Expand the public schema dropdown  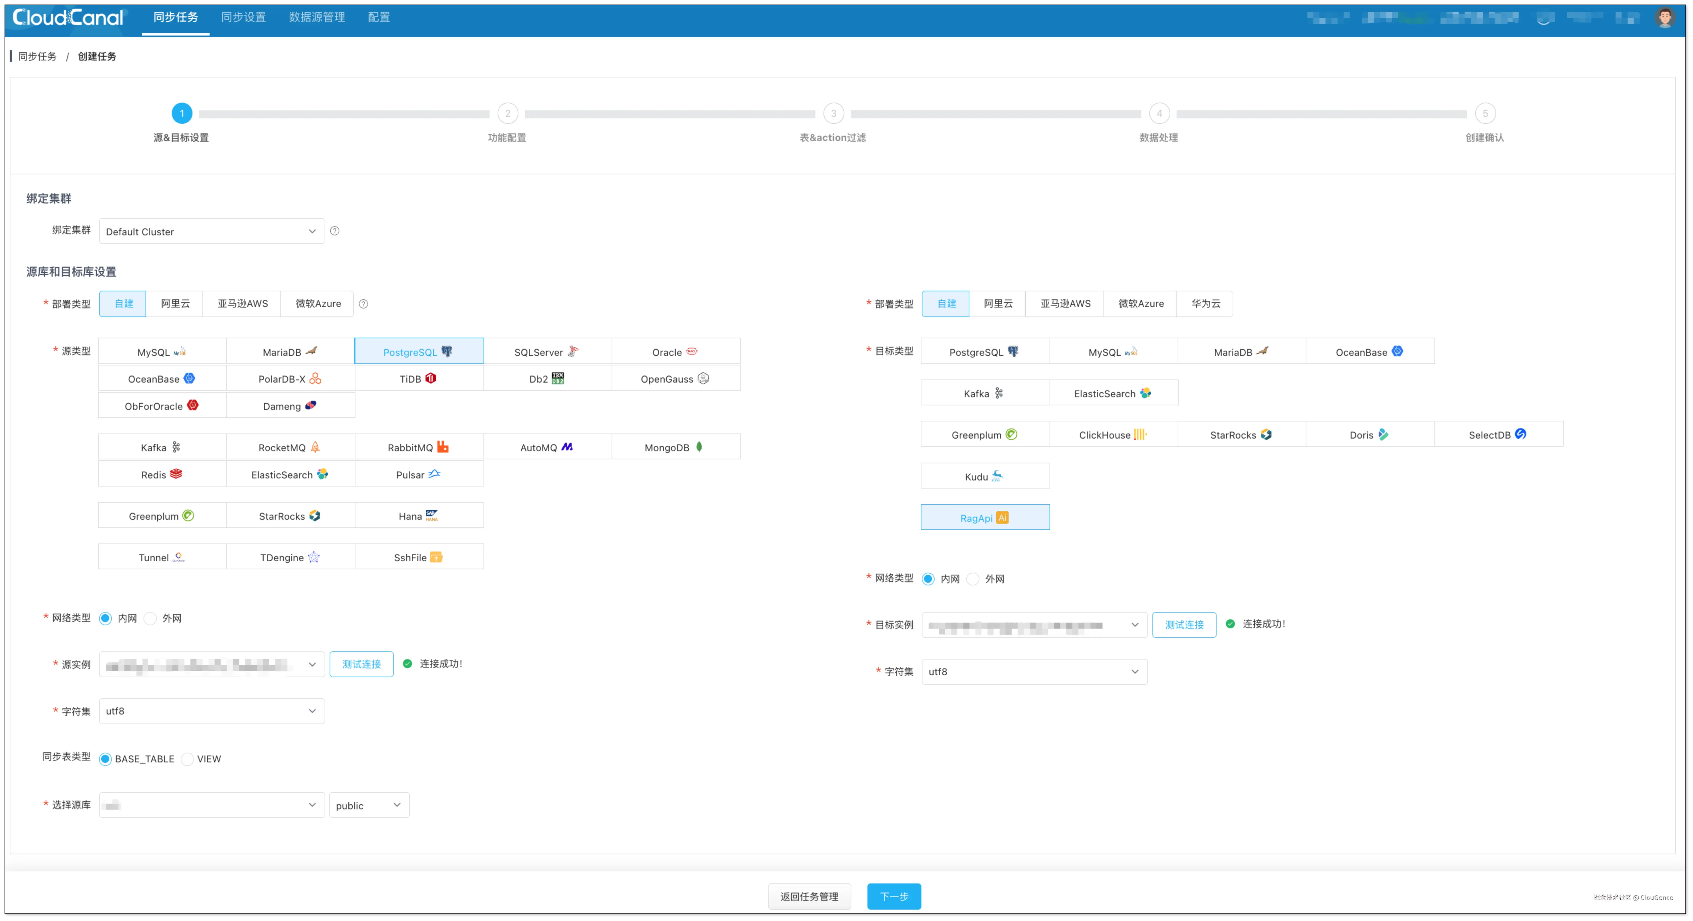(369, 805)
